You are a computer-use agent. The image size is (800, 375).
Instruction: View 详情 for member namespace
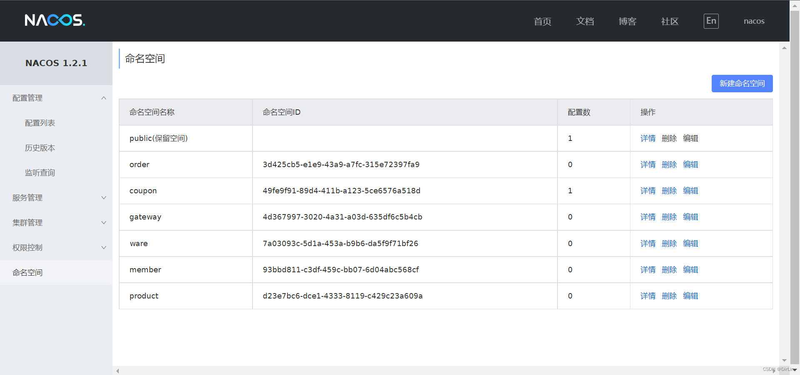[x=648, y=270]
